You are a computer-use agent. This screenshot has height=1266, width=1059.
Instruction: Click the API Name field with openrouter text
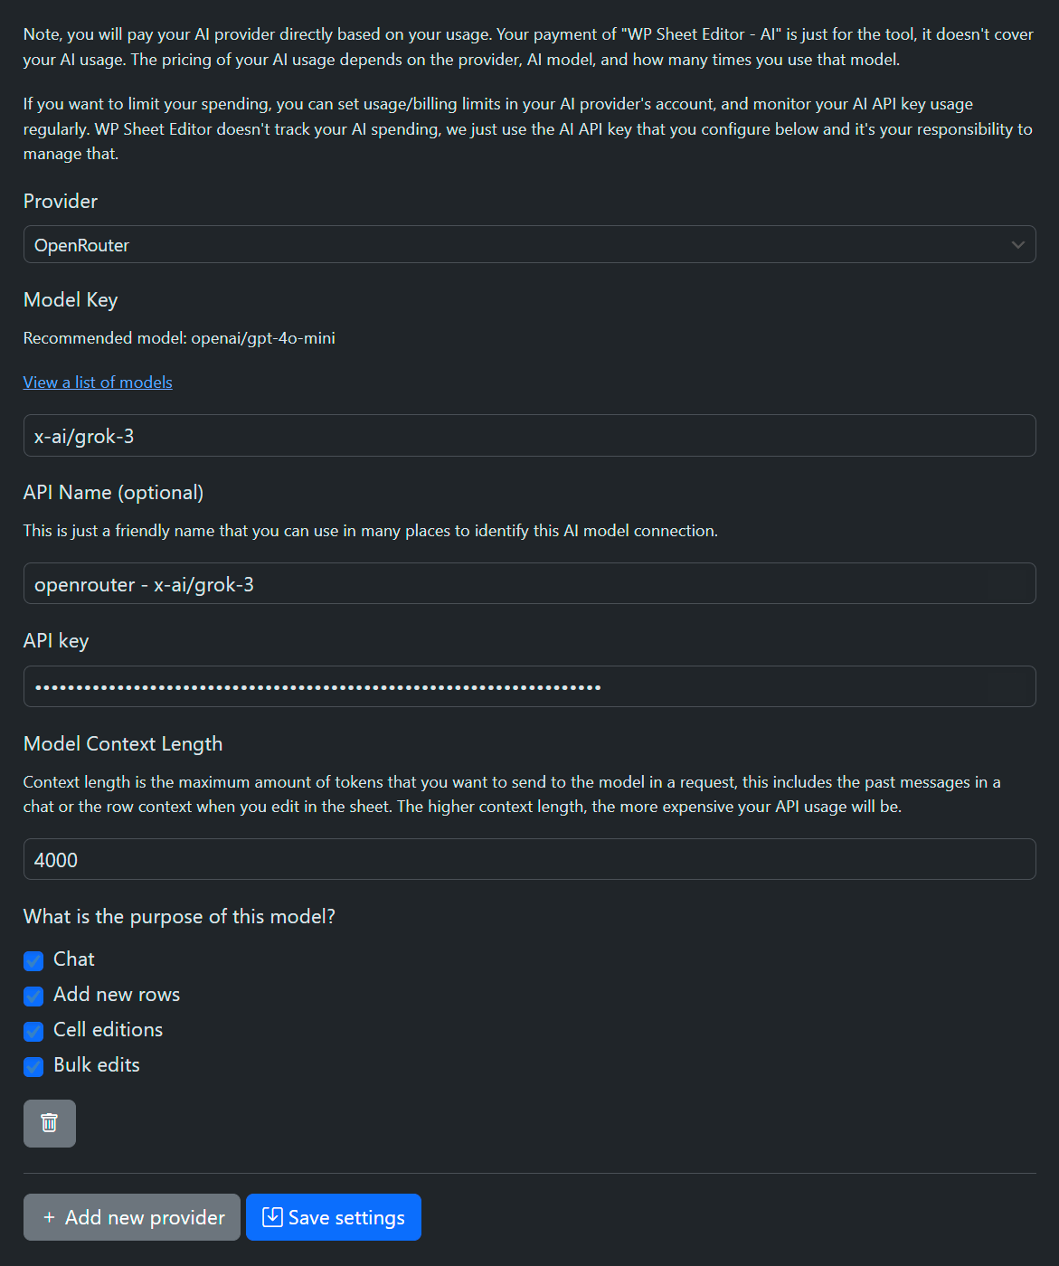[x=529, y=583]
